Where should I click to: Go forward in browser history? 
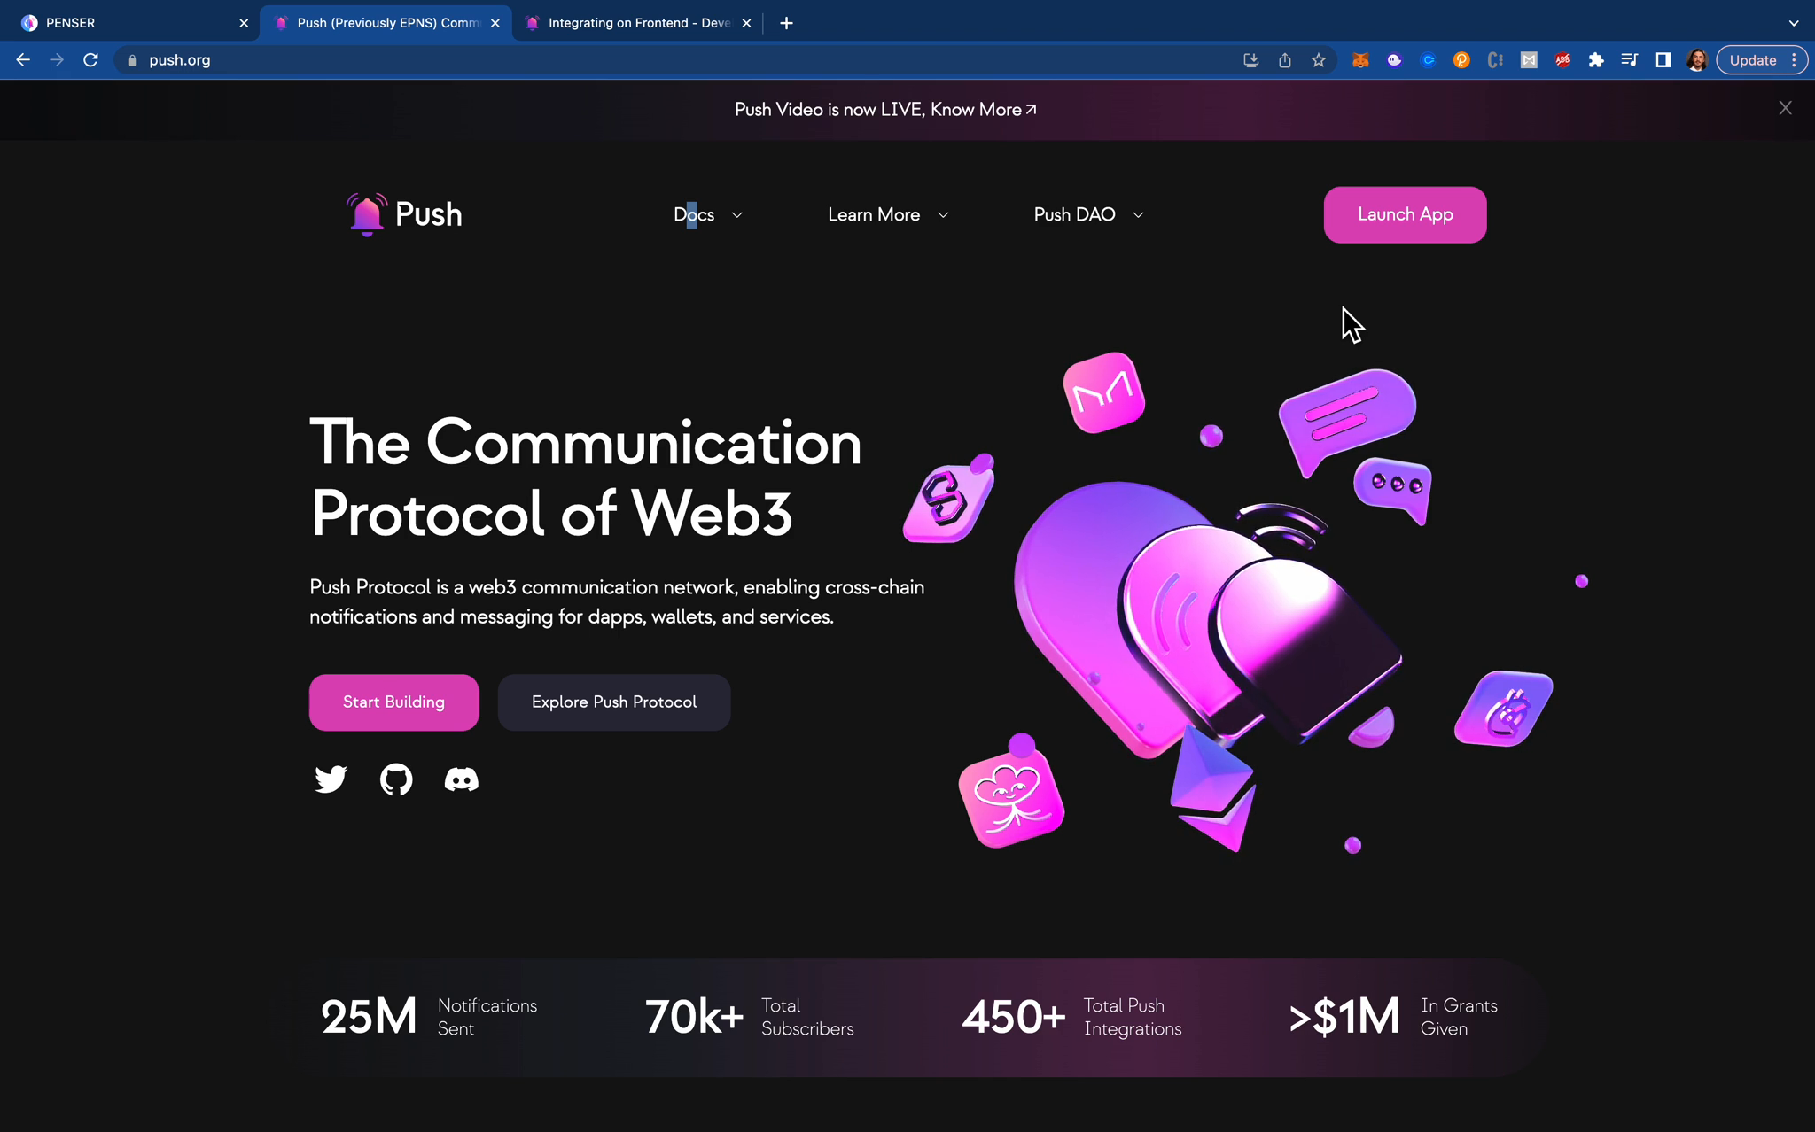pos(57,60)
